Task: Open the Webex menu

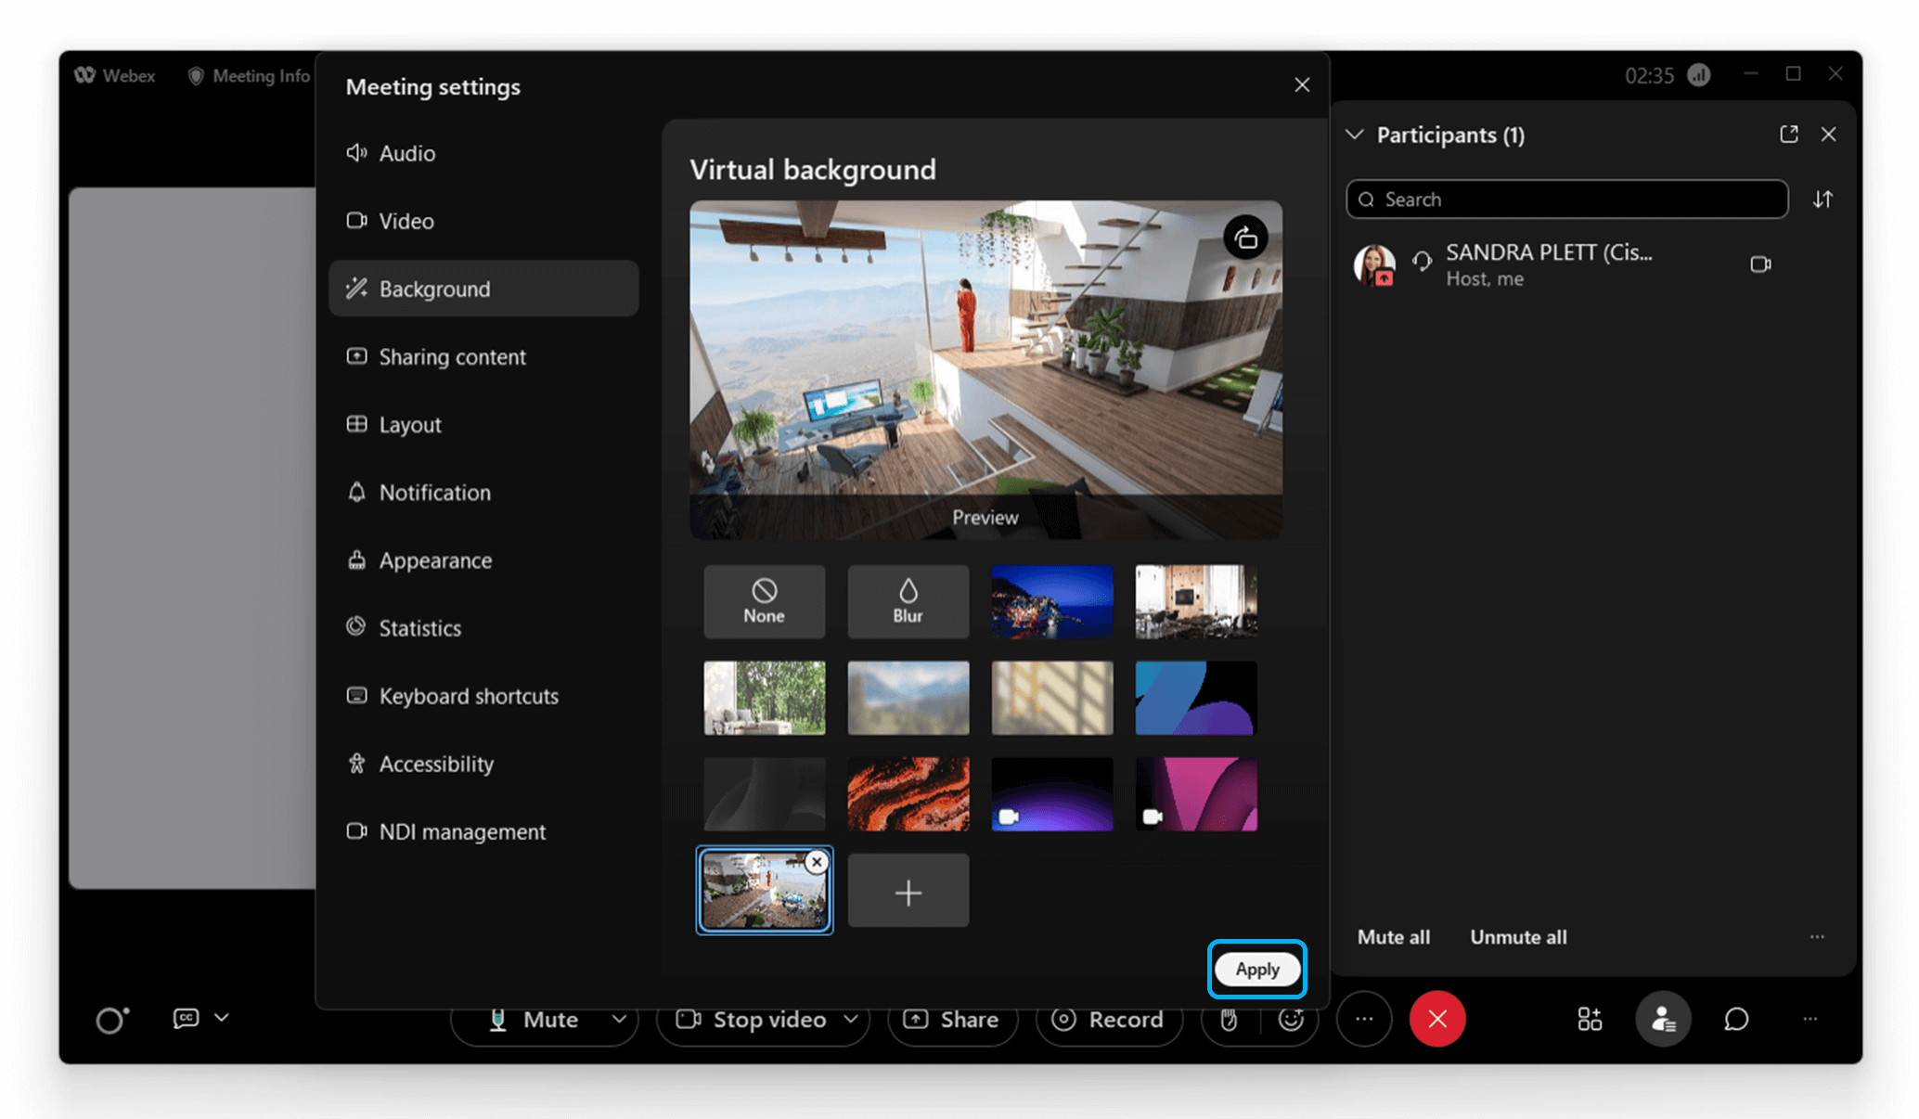Action: point(115,75)
